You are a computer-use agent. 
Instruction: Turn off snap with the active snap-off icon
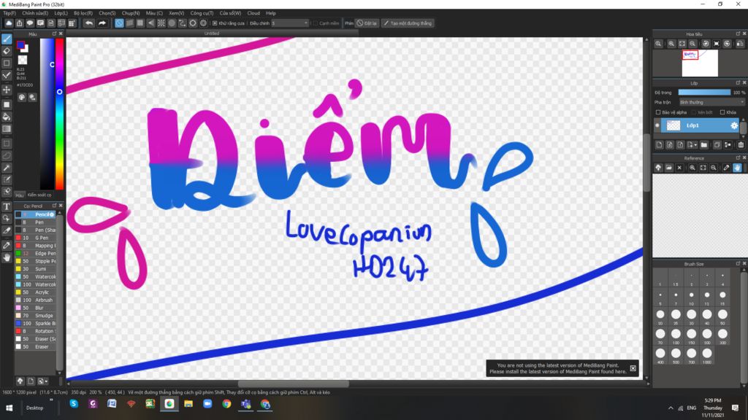[119, 23]
